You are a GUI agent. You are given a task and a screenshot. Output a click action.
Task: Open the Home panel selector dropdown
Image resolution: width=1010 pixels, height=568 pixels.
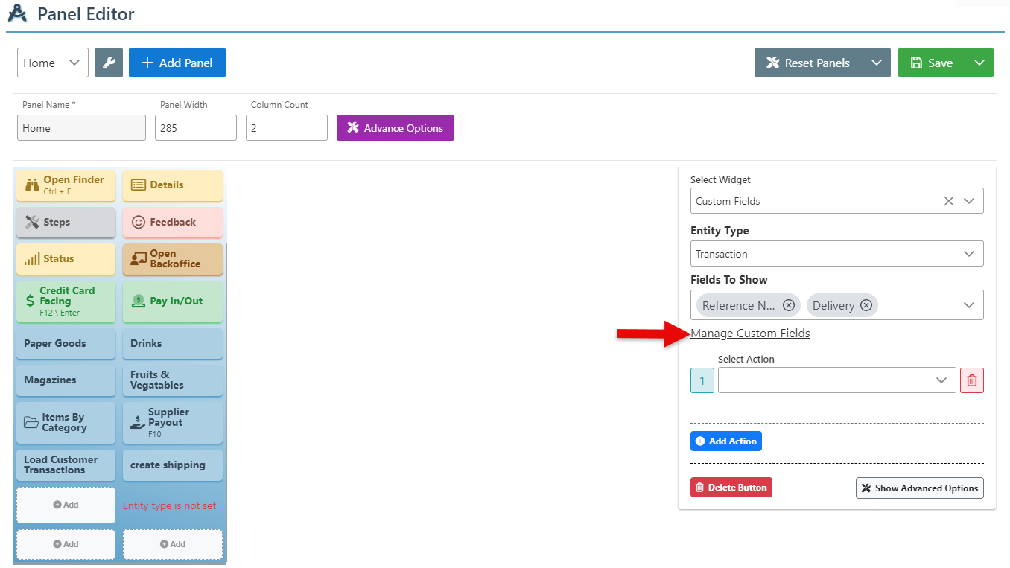[x=52, y=63]
